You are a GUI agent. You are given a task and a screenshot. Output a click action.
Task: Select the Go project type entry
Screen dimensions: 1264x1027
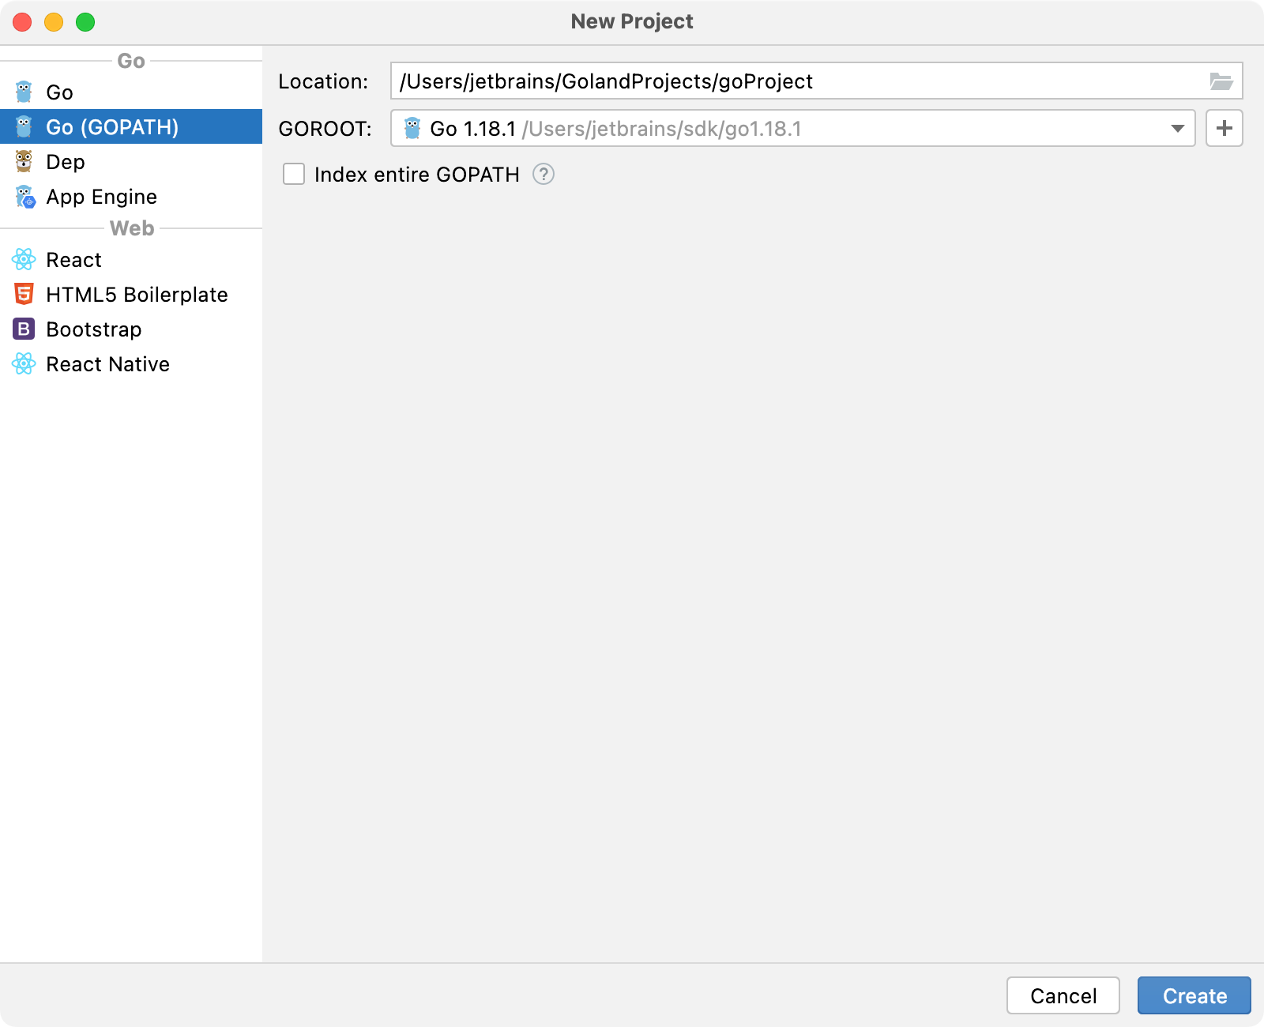(x=59, y=92)
